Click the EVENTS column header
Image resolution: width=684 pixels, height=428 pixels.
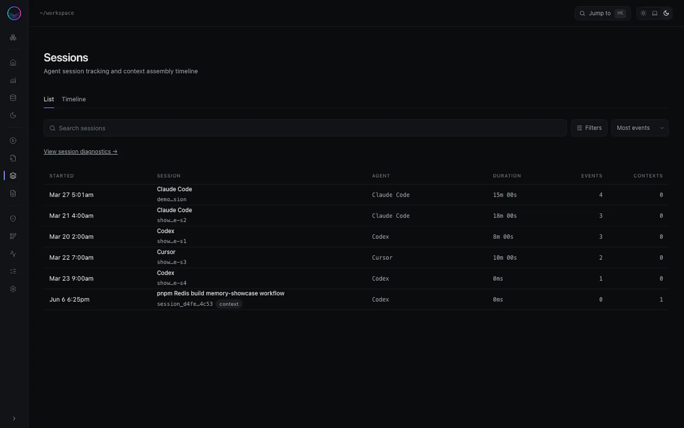point(592,176)
